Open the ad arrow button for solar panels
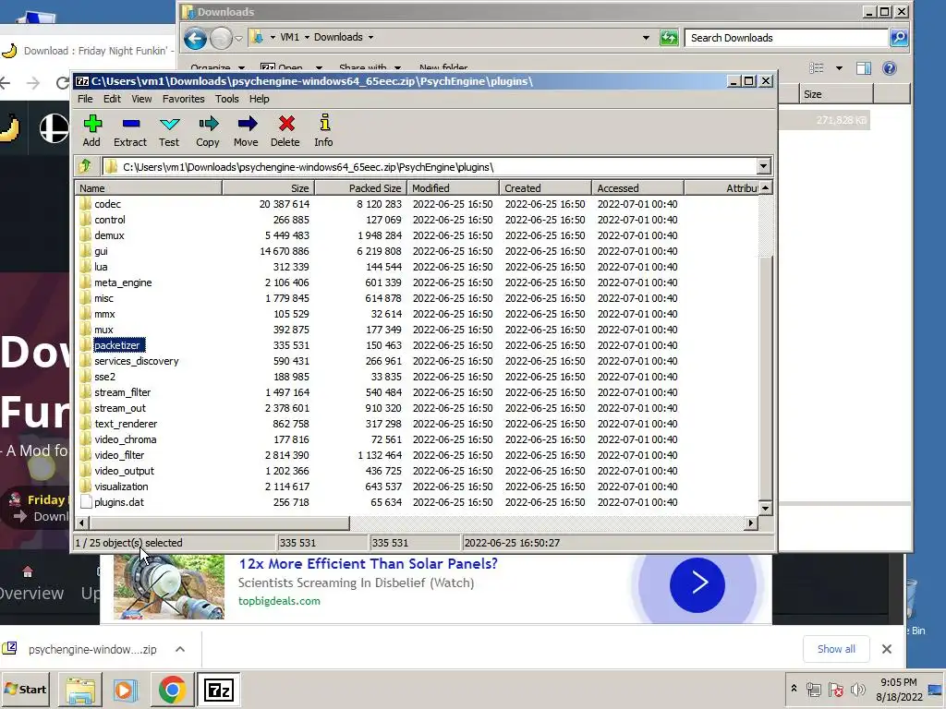This screenshot has height=709, width=946. click(697, 584)
